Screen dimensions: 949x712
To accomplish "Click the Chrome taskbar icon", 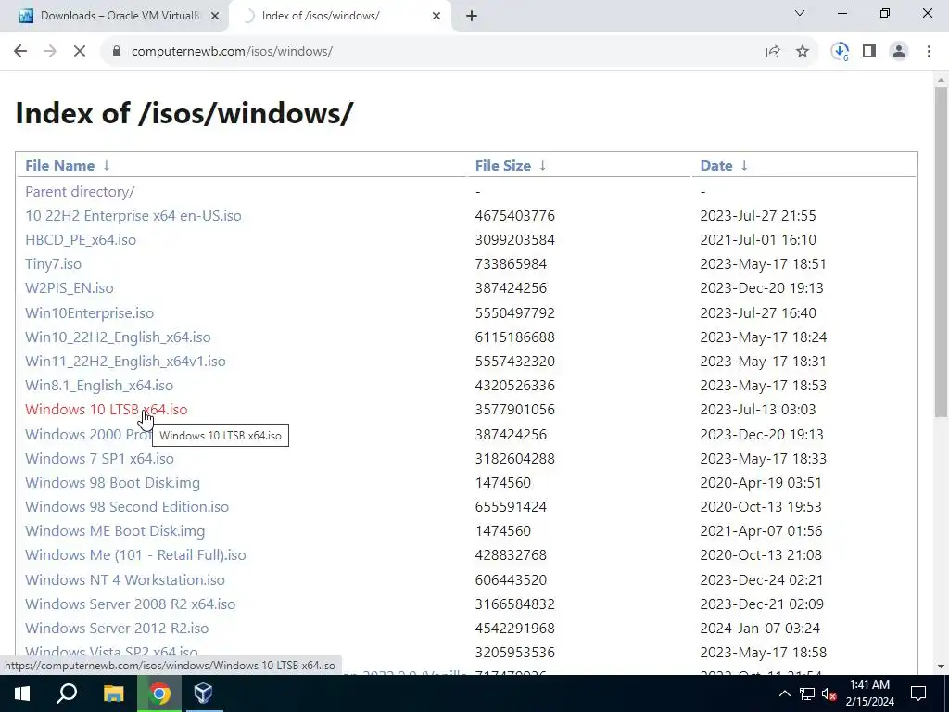I will pos(159,693).
